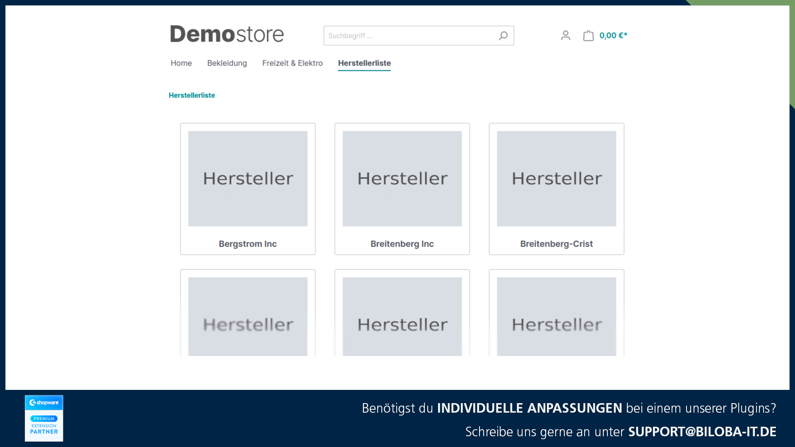Open the Freizeit & Elektro category
Image resolution: width=795 pixels, height=447 pixels.
[292, 63]
